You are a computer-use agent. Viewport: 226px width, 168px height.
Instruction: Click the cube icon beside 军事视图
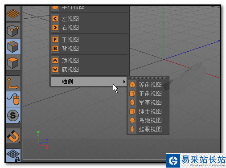(132, 102)
